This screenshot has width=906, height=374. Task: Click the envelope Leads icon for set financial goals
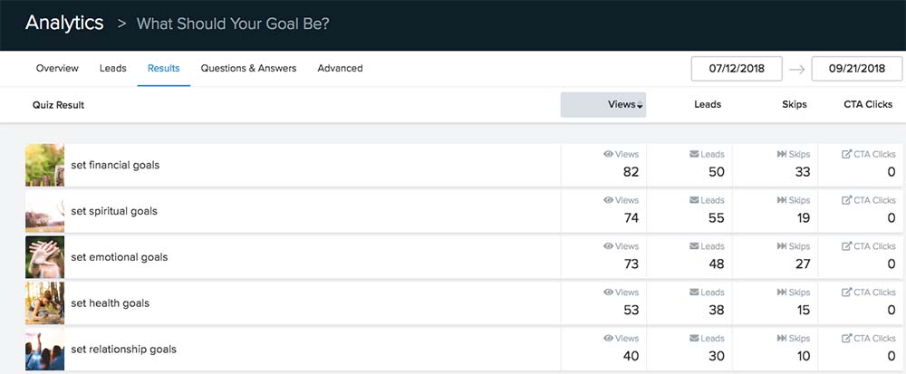(694, 154)
